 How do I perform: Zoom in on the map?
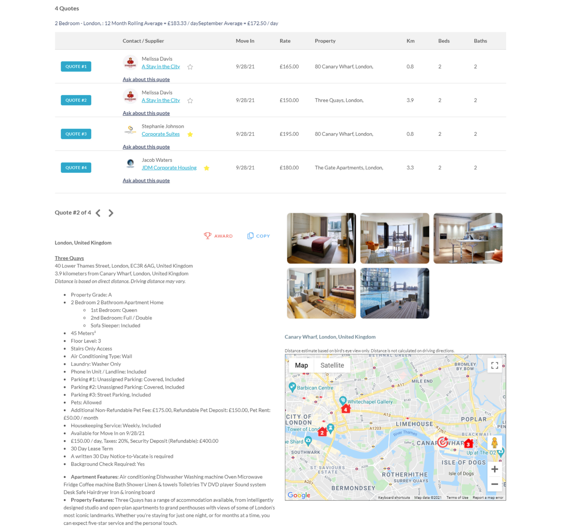coord(495,469)
